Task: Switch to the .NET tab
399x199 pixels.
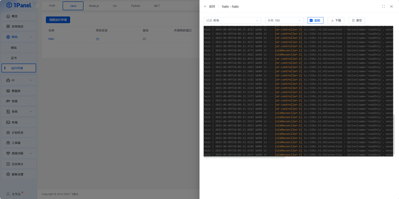Action: (x=157, y=6)
